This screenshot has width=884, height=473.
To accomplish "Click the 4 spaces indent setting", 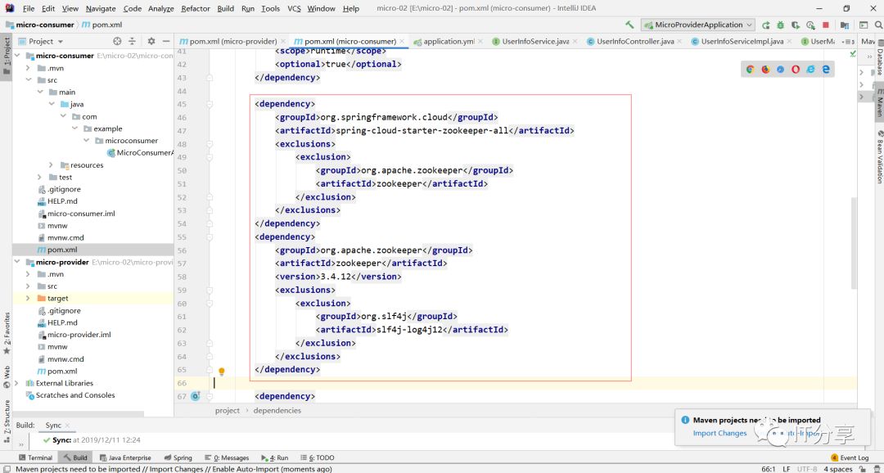I will tap(838, 469).
